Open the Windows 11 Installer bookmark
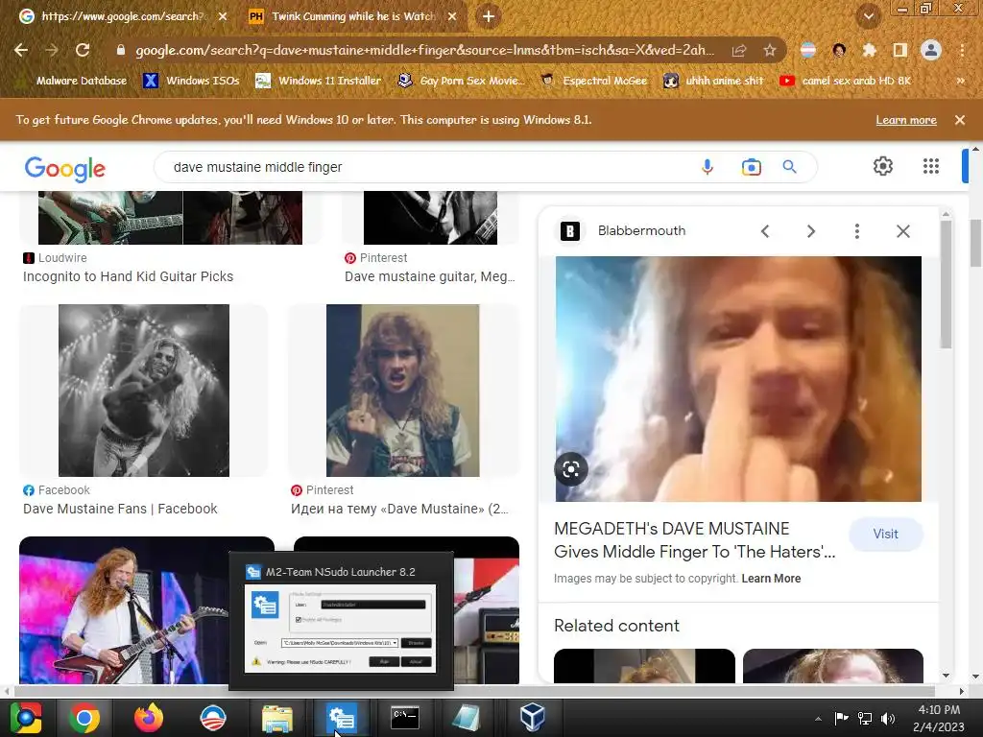 319,81
